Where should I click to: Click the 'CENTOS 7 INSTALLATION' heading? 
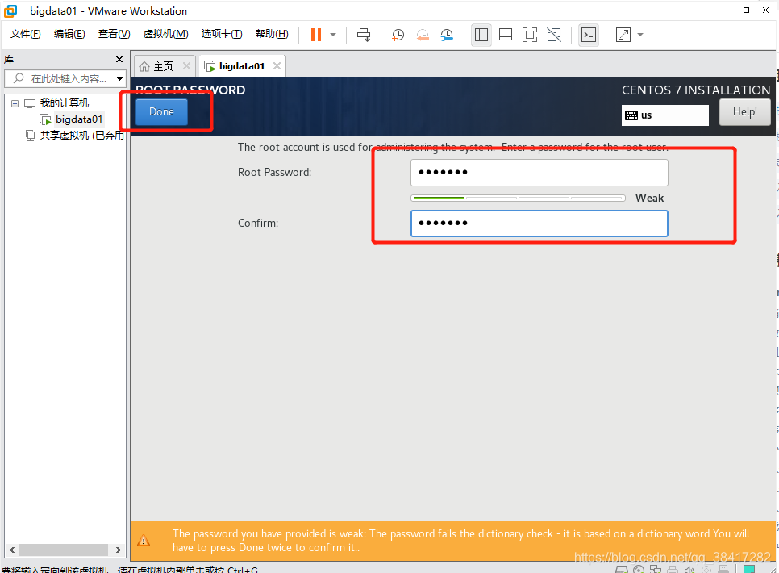click(x=695, y=90)
